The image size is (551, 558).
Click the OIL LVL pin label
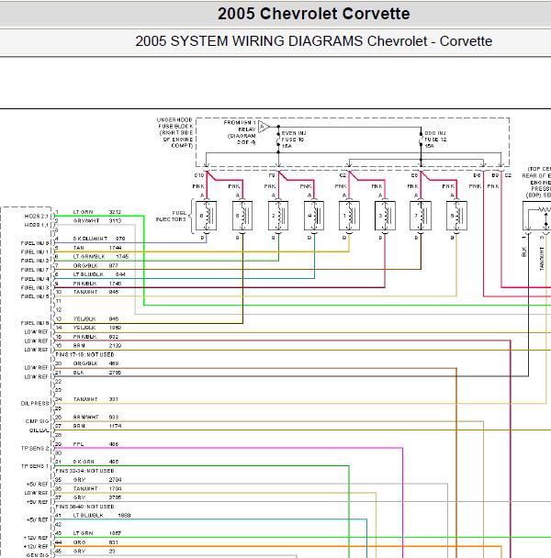[39, 430]
